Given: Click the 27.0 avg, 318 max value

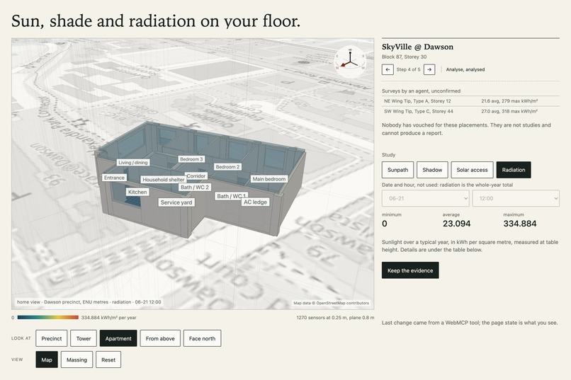Looking at the screenshot, I should tap(509, 111).
